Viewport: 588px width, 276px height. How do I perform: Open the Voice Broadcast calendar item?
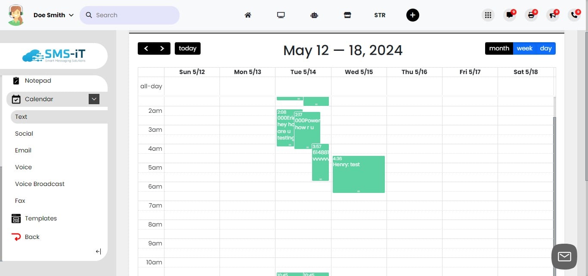click(40, 184)
